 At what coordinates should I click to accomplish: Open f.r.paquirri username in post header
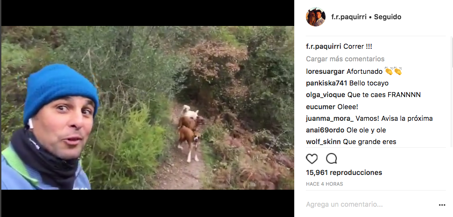tap(349, 17)
